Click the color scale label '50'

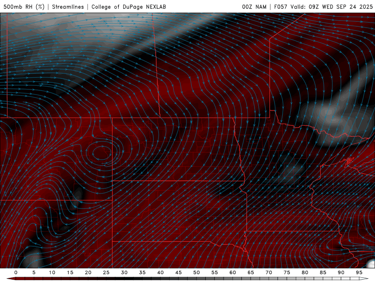coord(196,273)
